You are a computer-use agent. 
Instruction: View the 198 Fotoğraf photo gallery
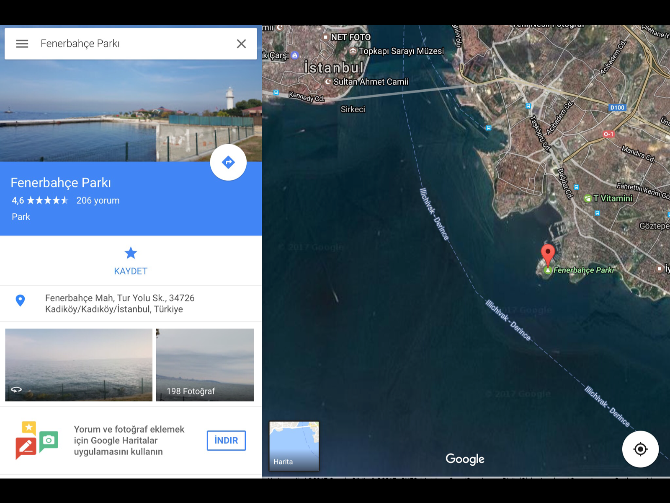[x=205, y=365]
